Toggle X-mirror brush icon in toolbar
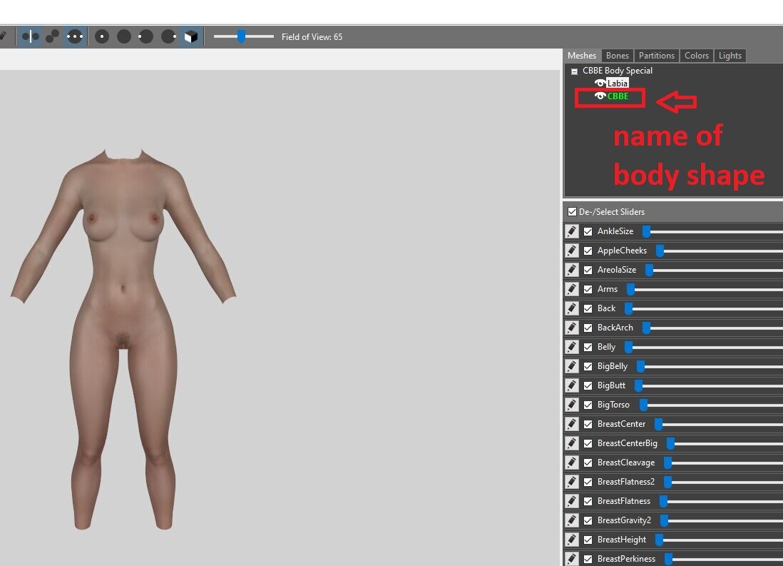This screenshot has width=783, height=566. point(31,36)
